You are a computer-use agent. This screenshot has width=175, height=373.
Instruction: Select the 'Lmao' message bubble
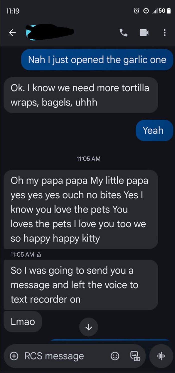coord(22,322)
